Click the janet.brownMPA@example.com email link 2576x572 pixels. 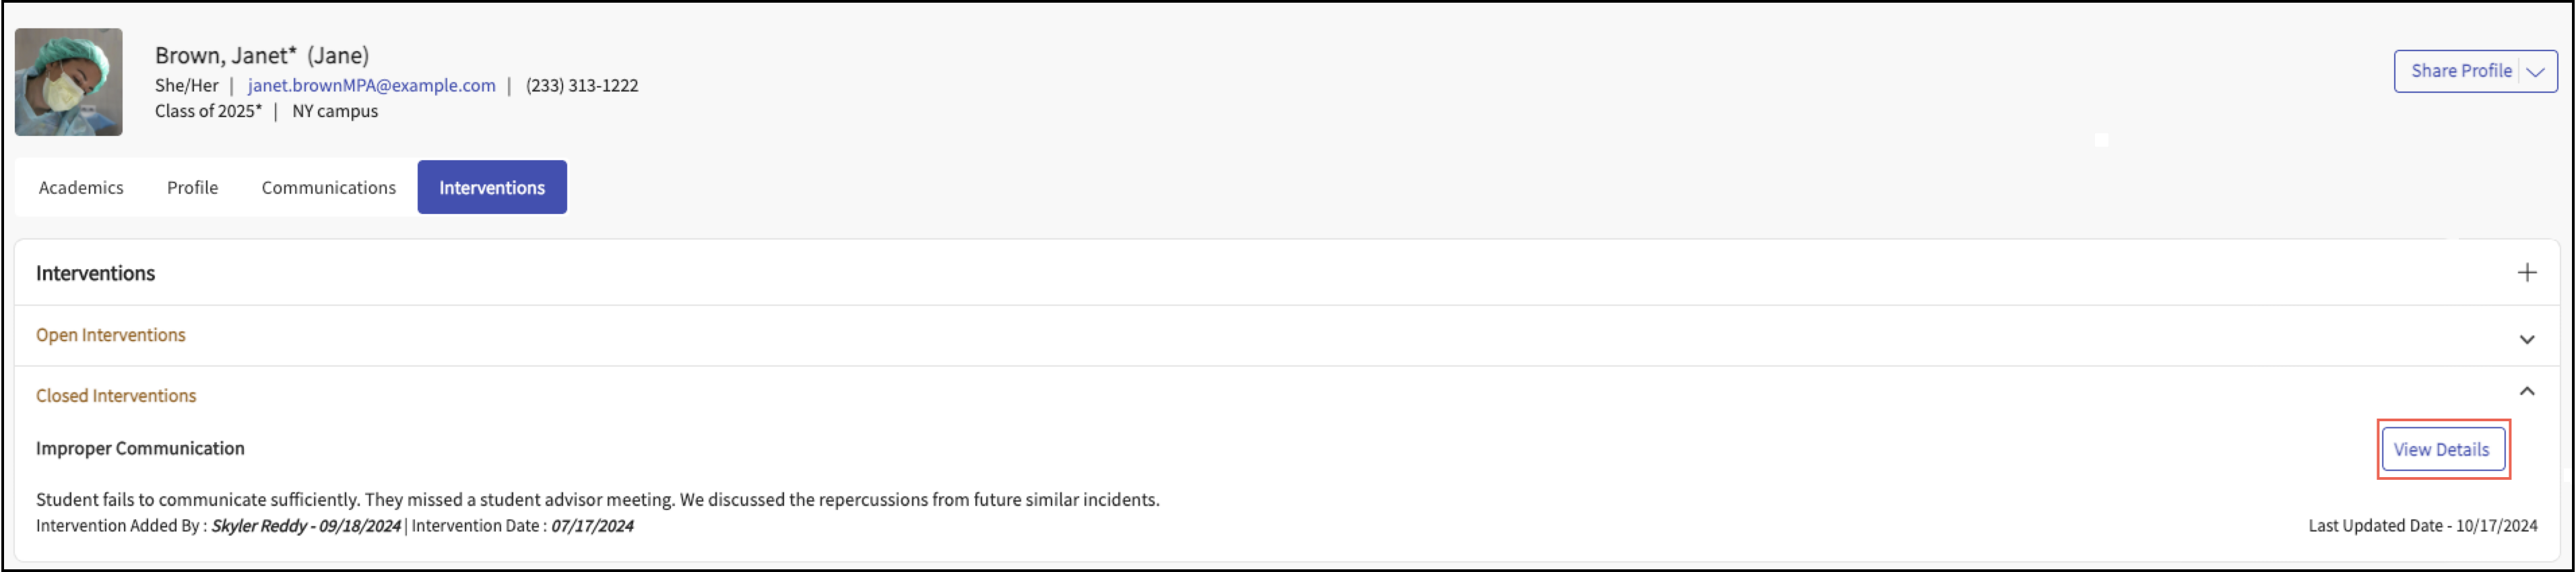[371, 86]
